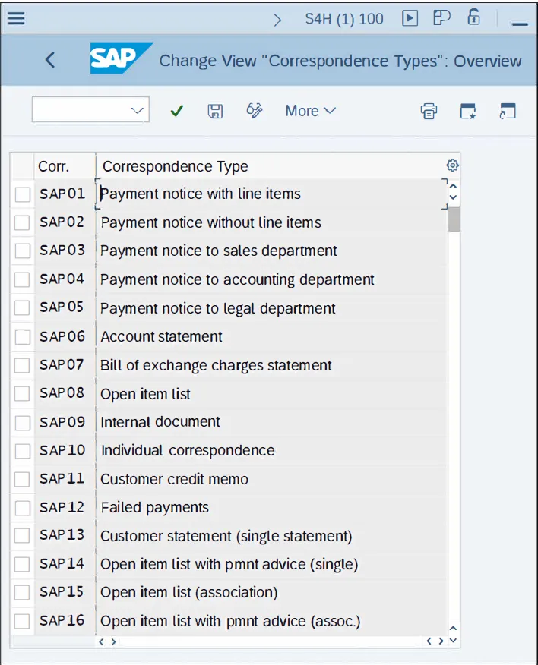Click the SAP08 code cell
The height and width of the screenshot is (665, 538).
(x=65, y=393)
